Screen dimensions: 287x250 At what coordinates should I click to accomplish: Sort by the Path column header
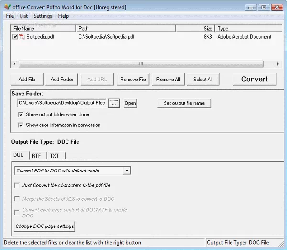pos(125,28)
